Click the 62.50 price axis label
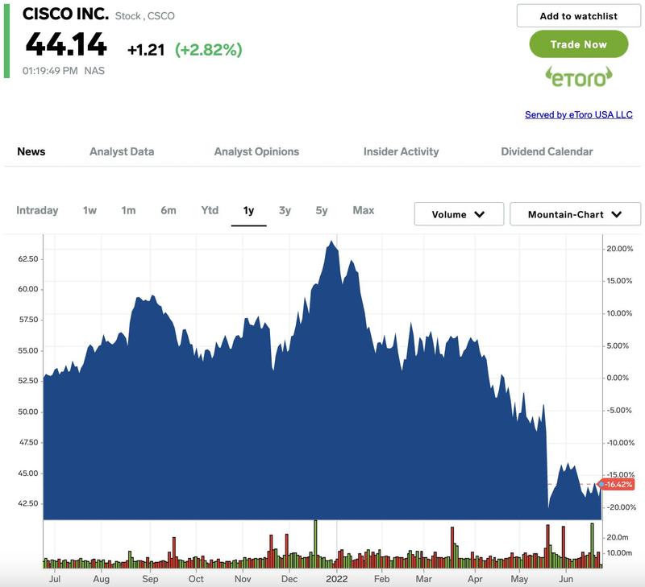645x587 pixels. coord(28,258)
